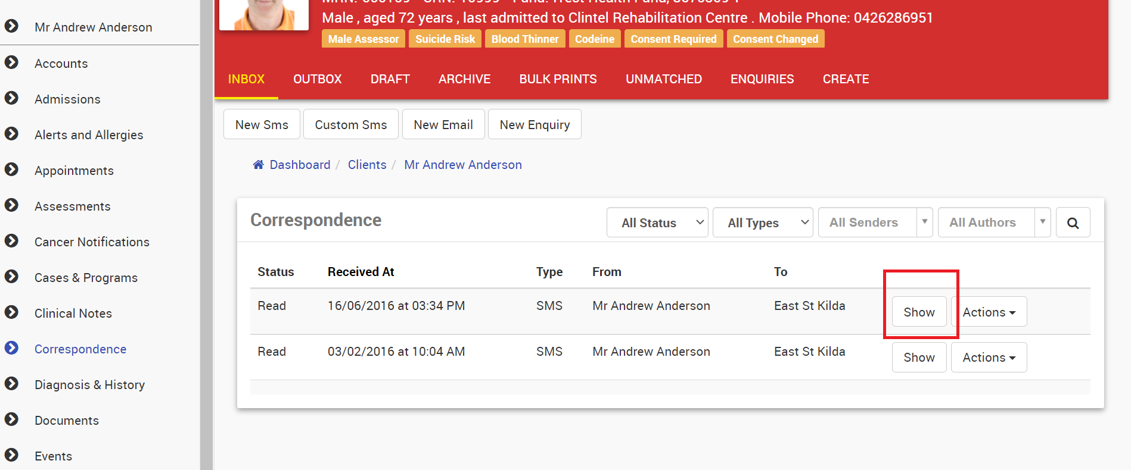Click arrow icon next to Admissions
Viewport: 1131px width, 470px height.
coord(11,98)
